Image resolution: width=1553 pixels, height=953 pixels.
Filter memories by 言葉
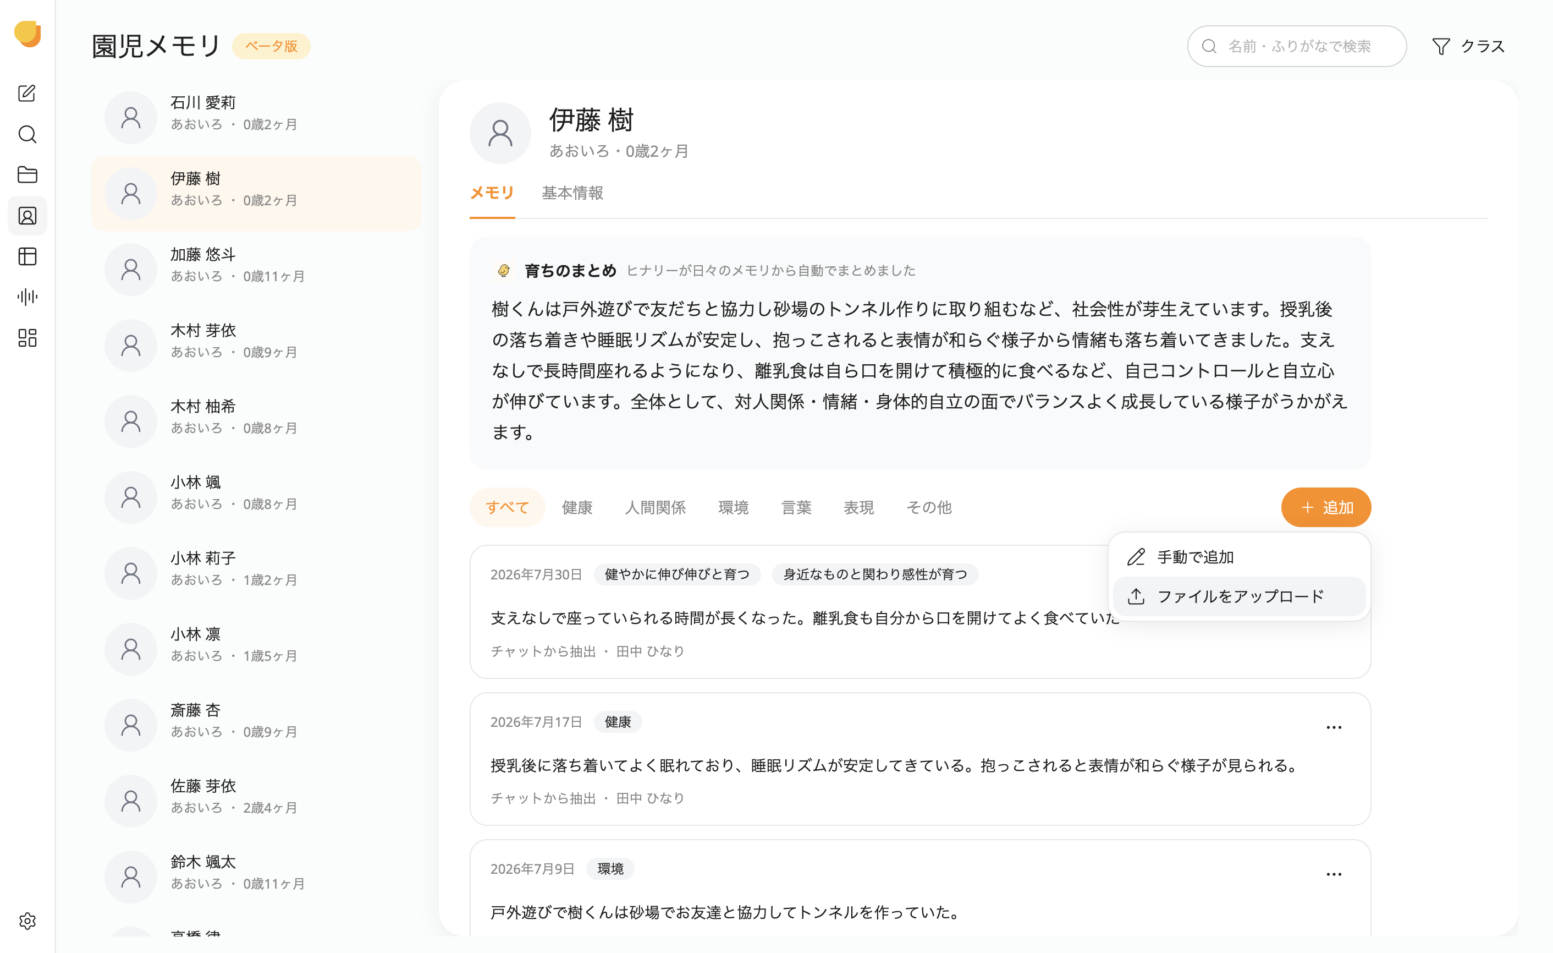tap(796, 507)
